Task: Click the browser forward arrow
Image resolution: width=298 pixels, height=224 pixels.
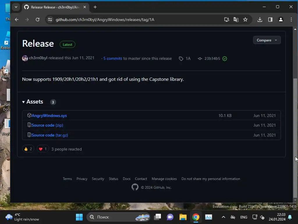Action: coord(27,20)
